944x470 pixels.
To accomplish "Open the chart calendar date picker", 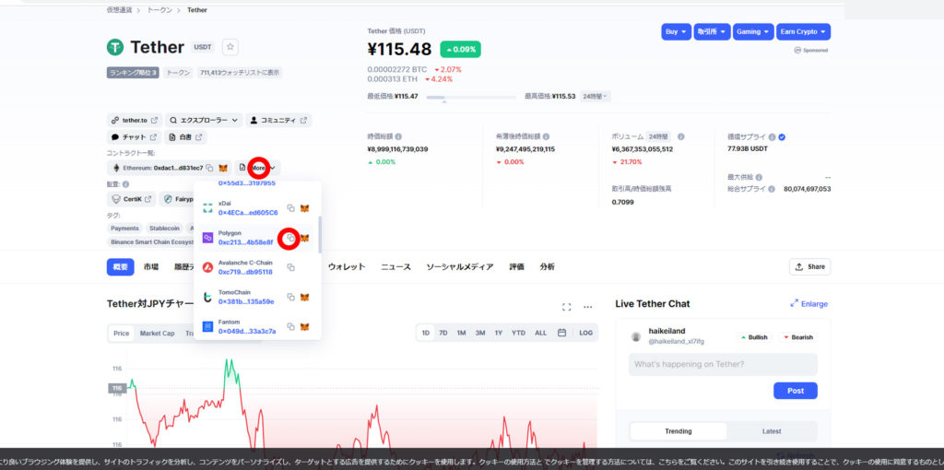I will click(561, 332).
